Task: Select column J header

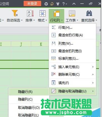Action: click(x=21, y=44)
